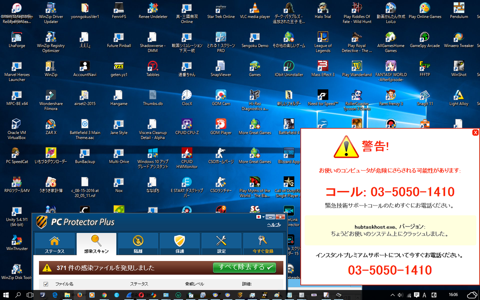Click the large コール: 03-5050-1410 text
480x300 pixels.
click(x=390, y=192)
